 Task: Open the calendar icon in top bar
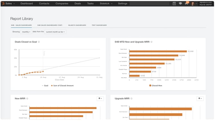coord(174,4)
